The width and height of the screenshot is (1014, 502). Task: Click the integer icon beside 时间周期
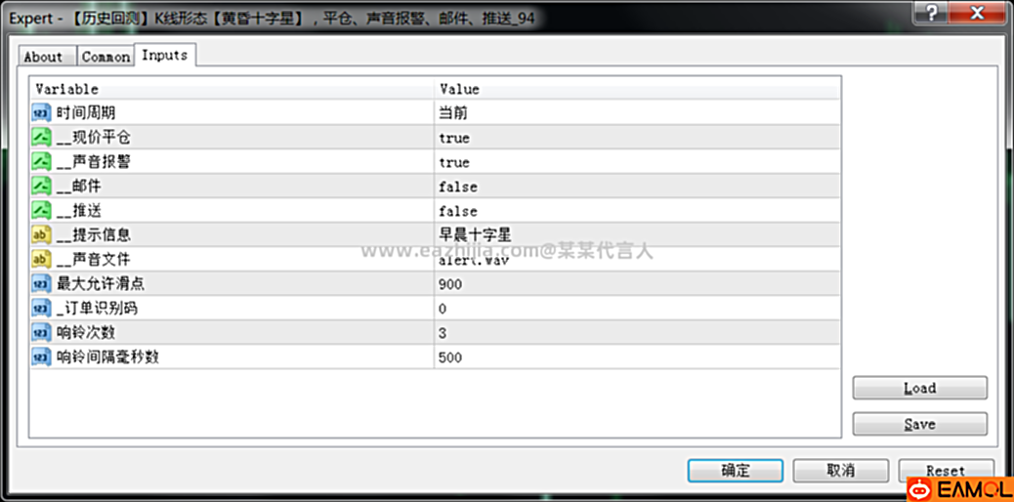tap(41, 113)
